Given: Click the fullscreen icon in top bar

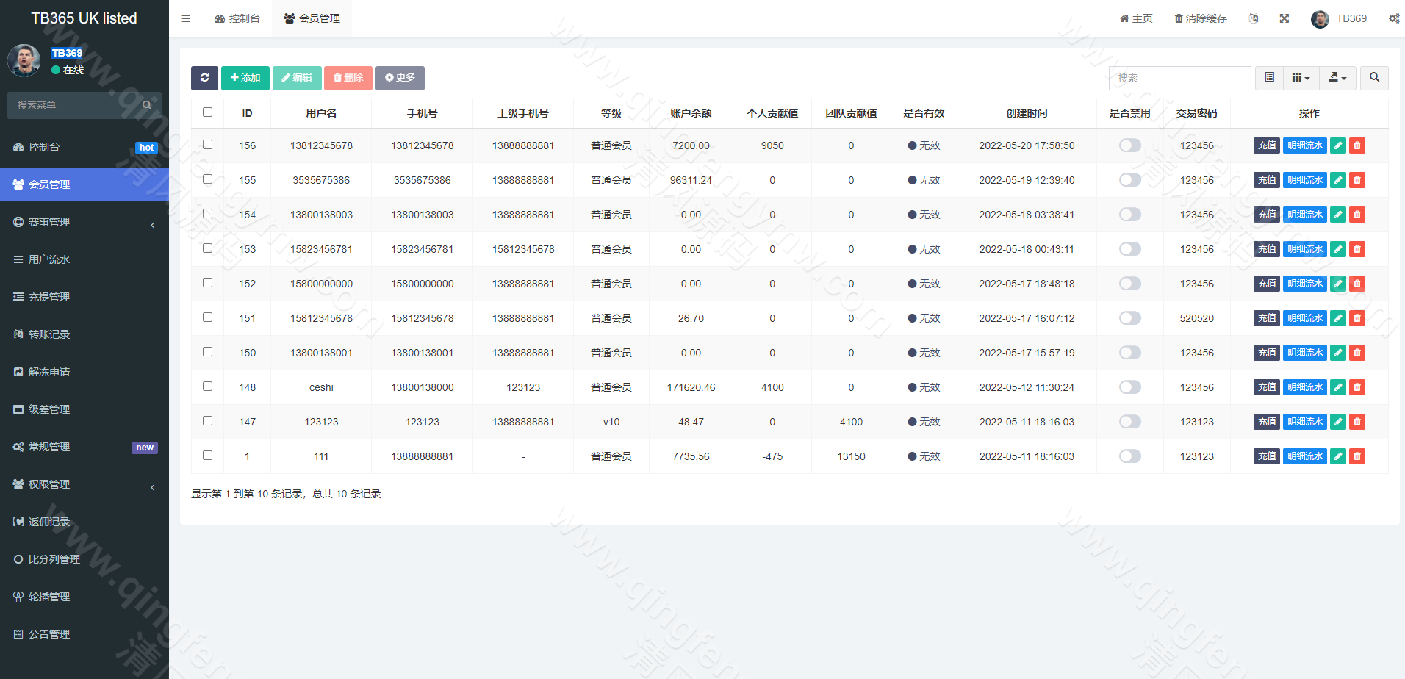Looking at the screenshot, I should 1284,18.
